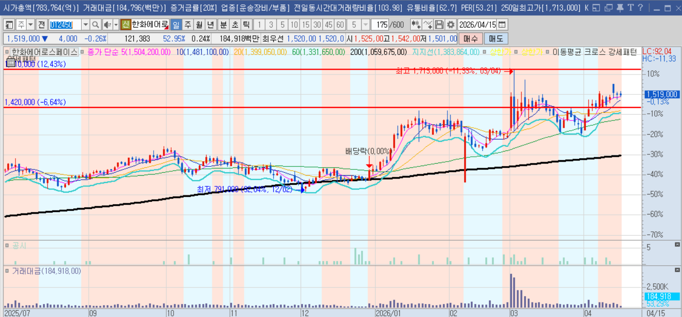Open stock search with the magnifier icon
The width and height of the screenshot is (682, 317).
95,25
